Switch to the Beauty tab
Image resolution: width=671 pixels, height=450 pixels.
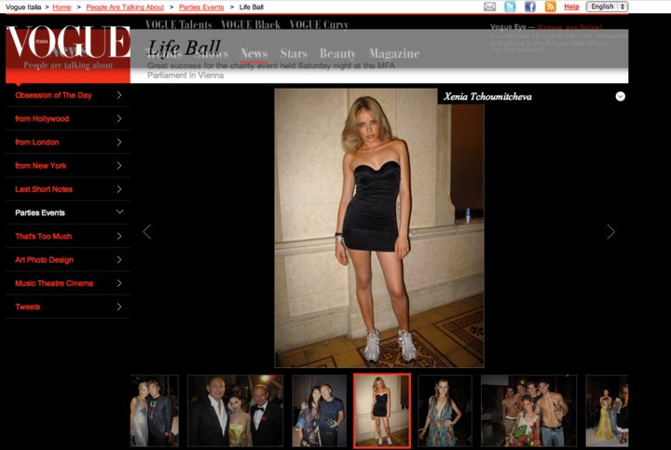click(337, 54)
